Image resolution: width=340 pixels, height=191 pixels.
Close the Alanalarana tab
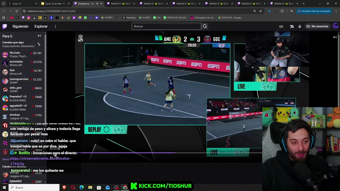click(101, 3)
